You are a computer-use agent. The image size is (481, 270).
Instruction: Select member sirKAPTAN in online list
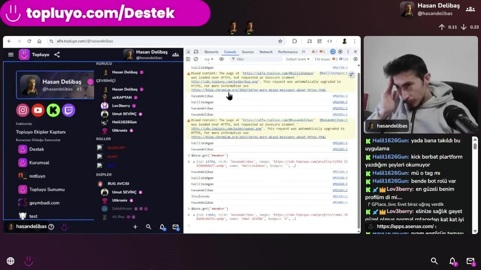[x=122, y=97]
